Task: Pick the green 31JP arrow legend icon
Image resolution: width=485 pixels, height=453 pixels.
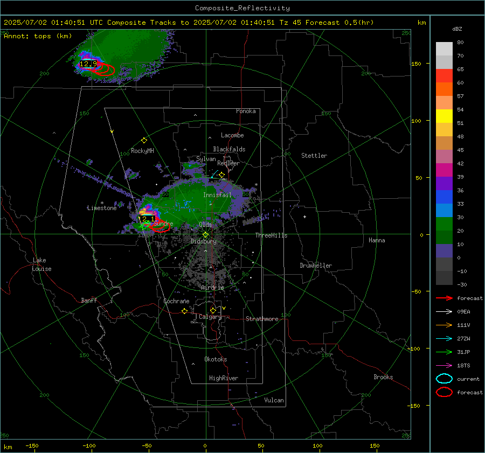Action: point(444,352)
